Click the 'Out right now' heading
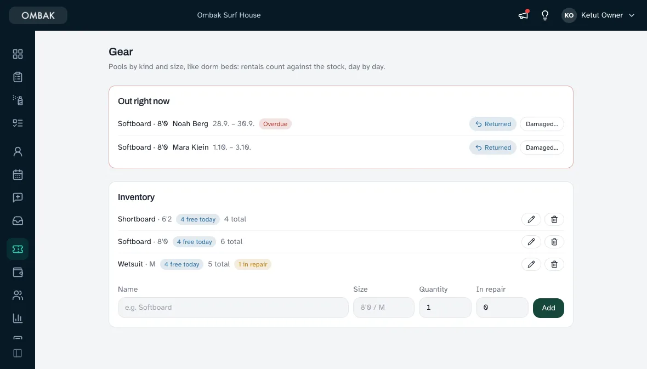The image size is (647, 369). point(144,101)
